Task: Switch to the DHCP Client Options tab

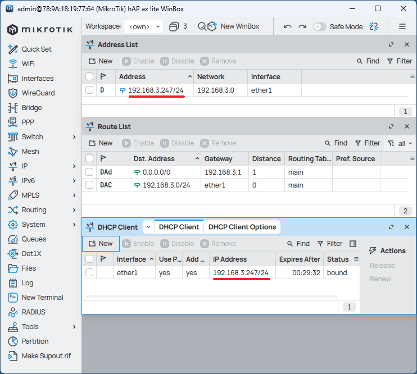Action: pyautogui.click(x=242, y=227)
